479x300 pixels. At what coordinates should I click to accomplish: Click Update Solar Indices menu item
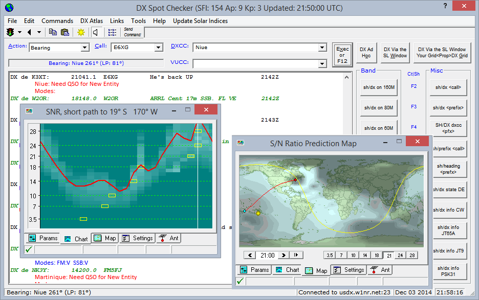[200, 21]
